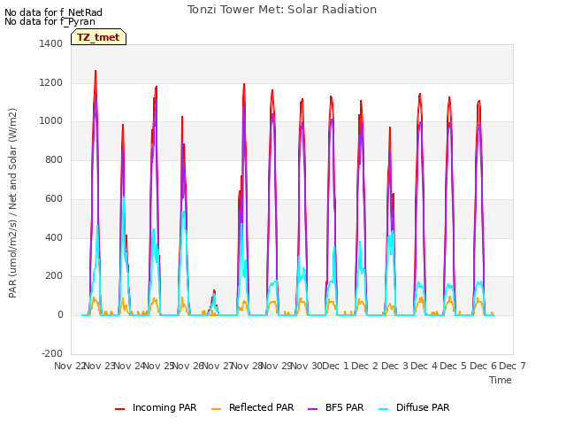The image size is (566, 425).
Task: Click the y-axis tick value 400
Action: coord(54,238)
